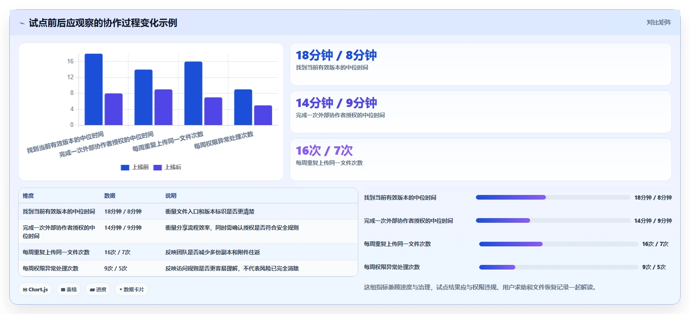Click the 数据卡片 sparkle icon
690x314 pixels.
click(x=121, y=289)
